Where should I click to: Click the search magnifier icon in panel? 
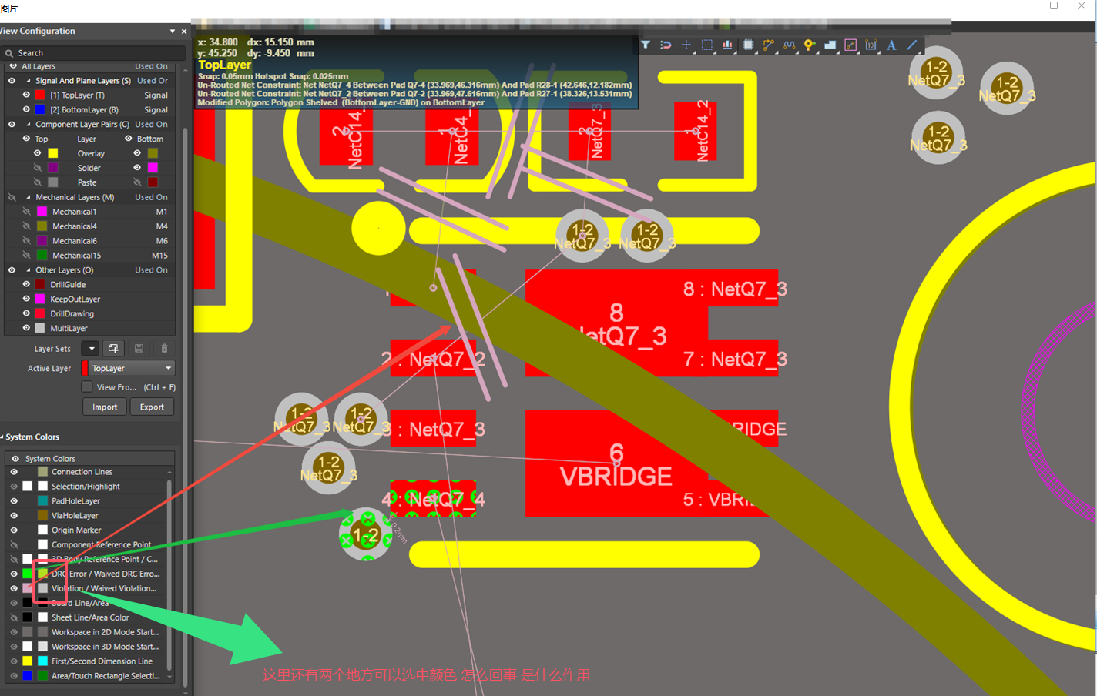tap(9, 53)
